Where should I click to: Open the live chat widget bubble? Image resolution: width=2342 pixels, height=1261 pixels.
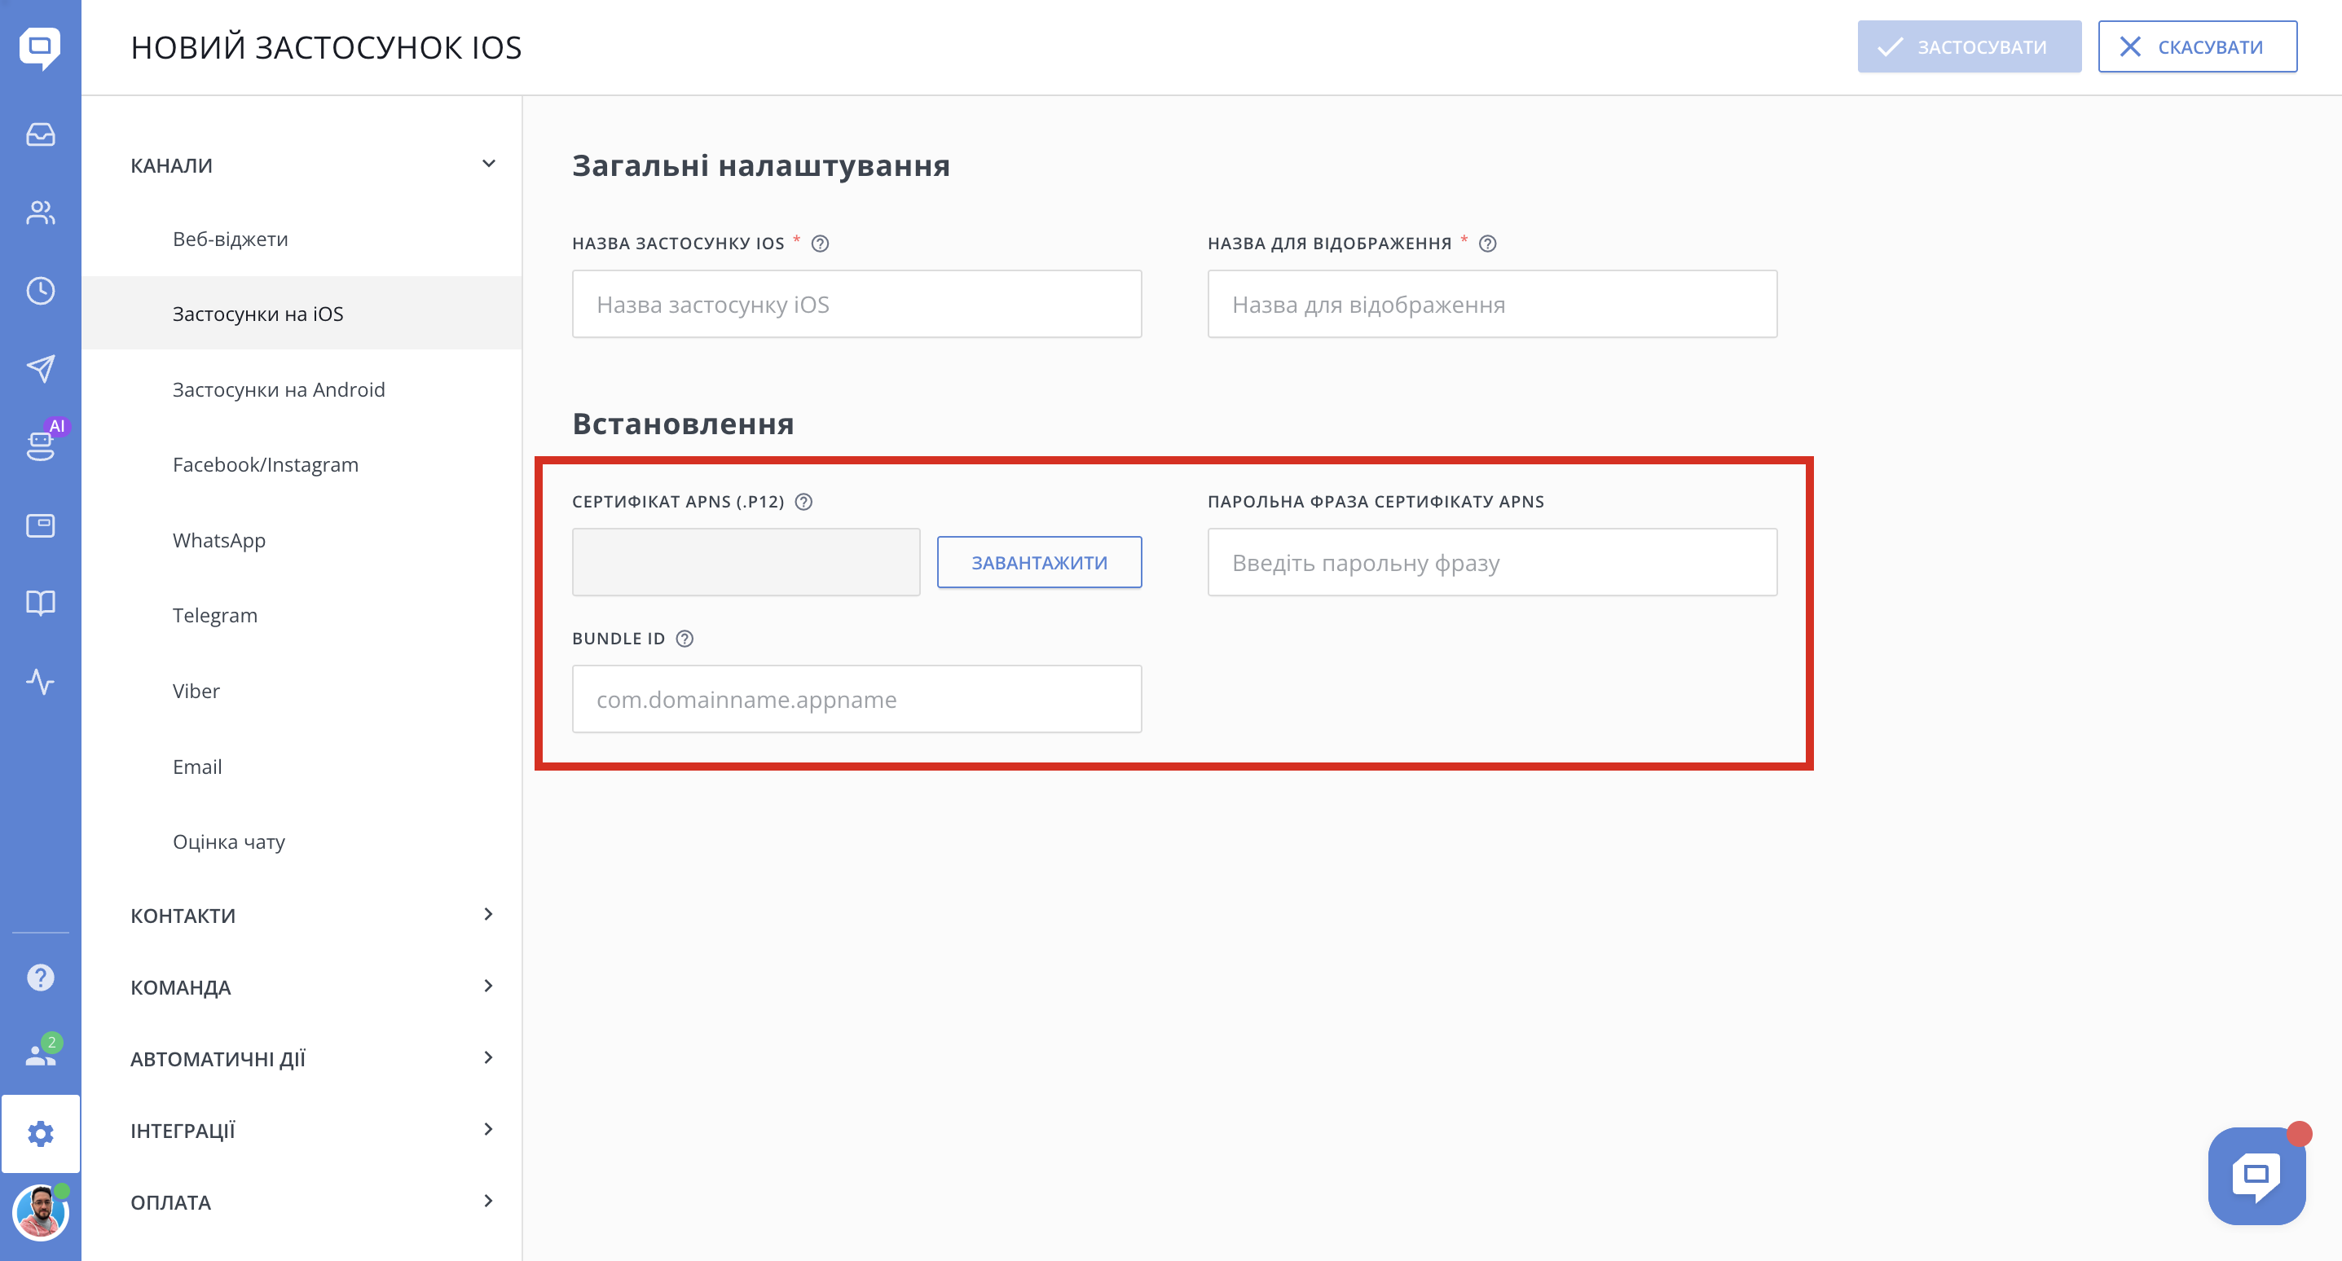(x=2256, y=1175)
